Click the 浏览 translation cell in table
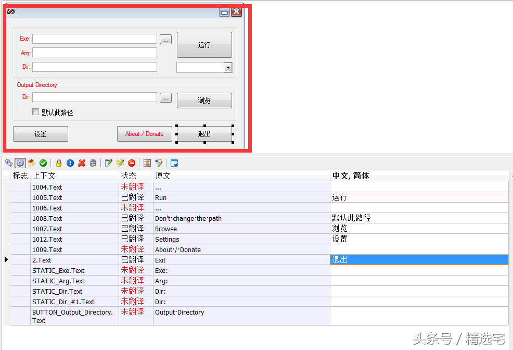 point(419,229)
